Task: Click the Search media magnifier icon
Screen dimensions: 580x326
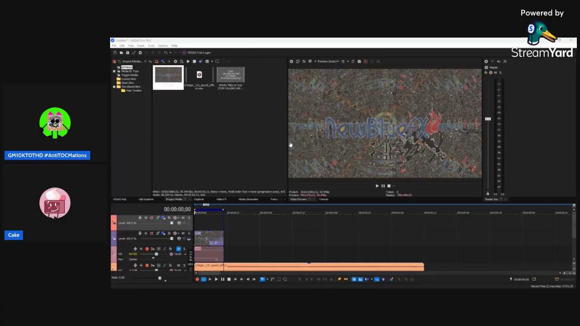Action: pos(217,61)
